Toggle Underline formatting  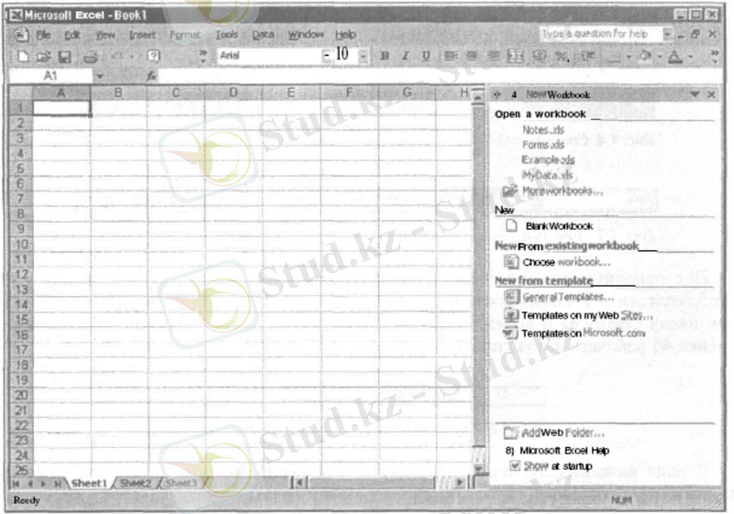click(x=426, y=56)
